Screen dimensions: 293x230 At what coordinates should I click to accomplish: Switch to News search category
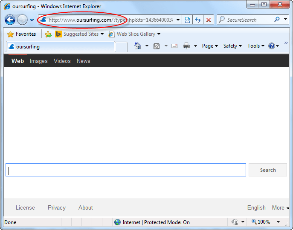83,61
